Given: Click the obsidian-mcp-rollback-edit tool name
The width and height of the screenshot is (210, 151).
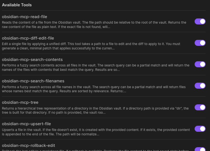Looking at the screenshot, I should (28, 145).
